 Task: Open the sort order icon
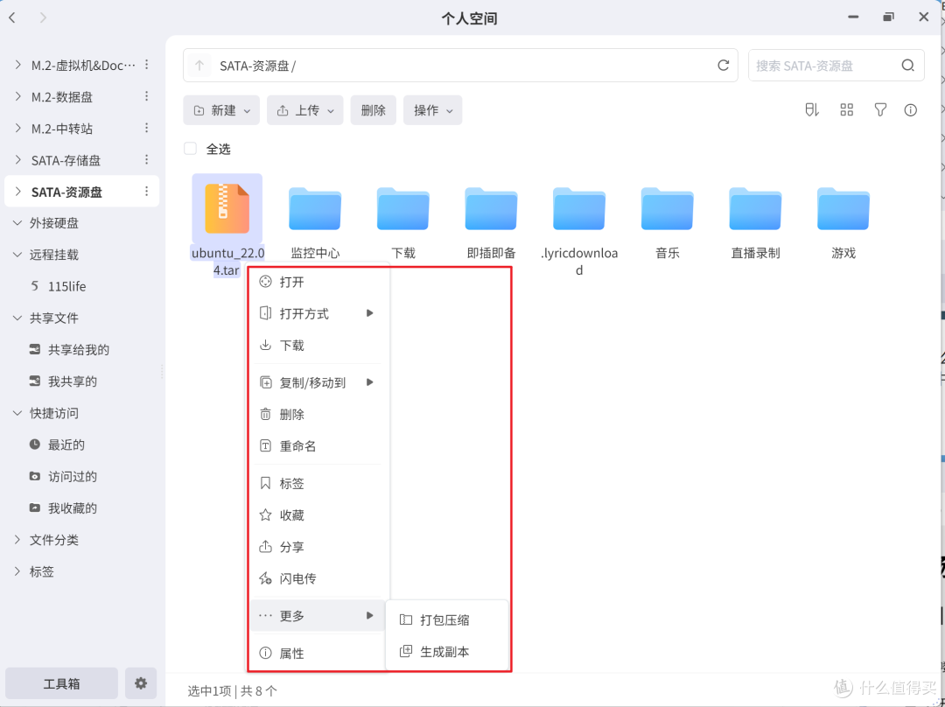tap(812, 109)
